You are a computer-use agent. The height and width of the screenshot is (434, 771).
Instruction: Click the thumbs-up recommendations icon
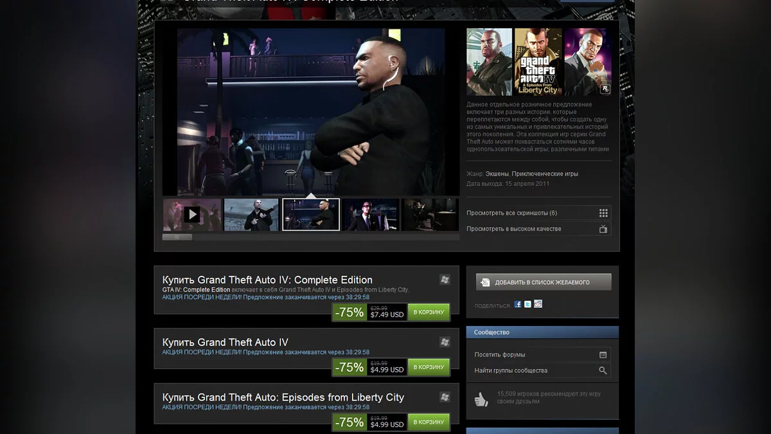[481, 399]
